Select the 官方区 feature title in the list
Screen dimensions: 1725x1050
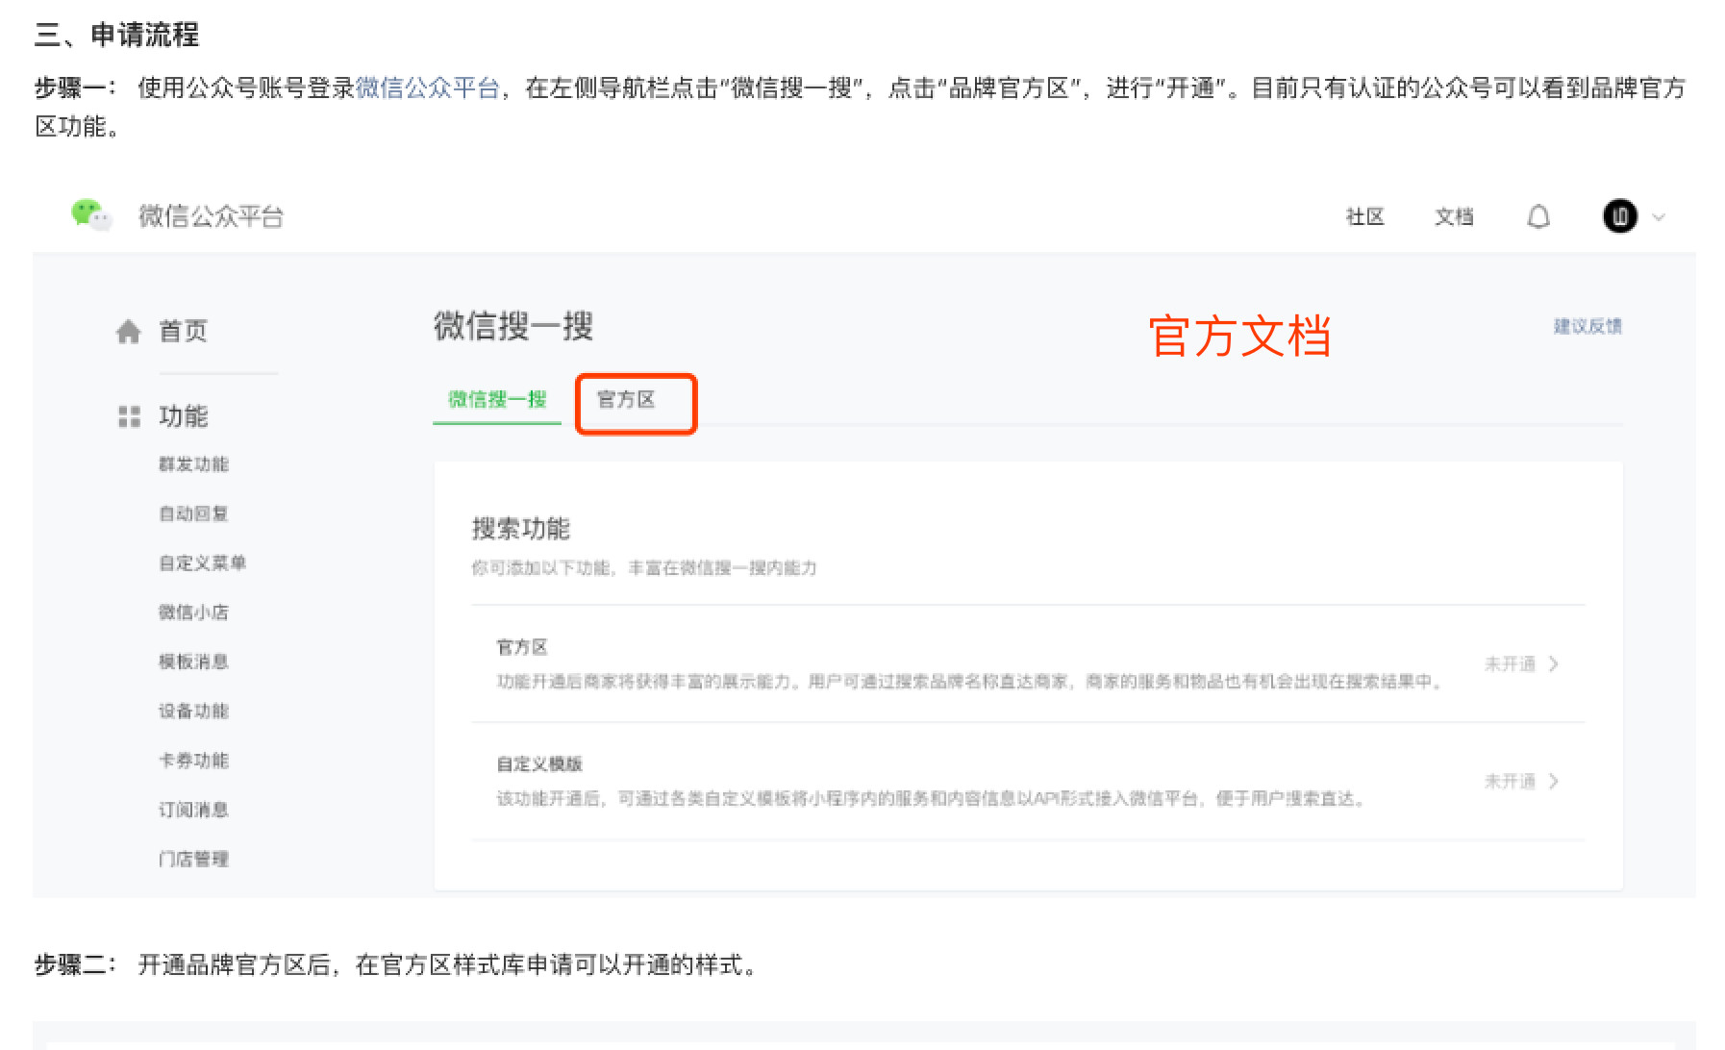[x=522, y=647]
